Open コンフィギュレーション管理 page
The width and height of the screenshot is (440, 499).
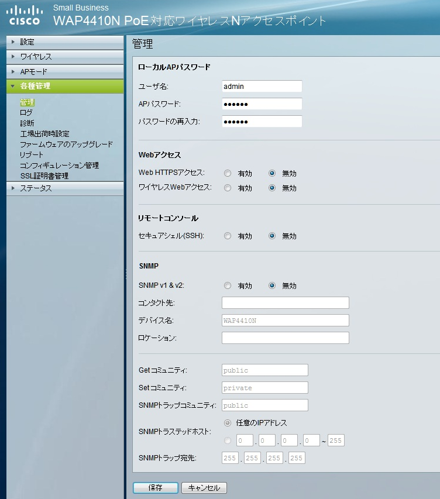(x=60, y=165)
